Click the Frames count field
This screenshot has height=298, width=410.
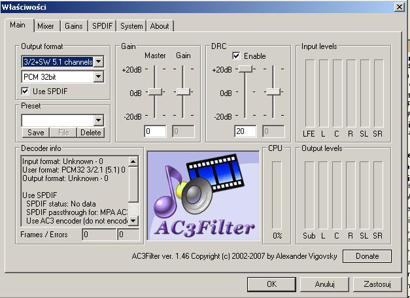click(99, 235)
